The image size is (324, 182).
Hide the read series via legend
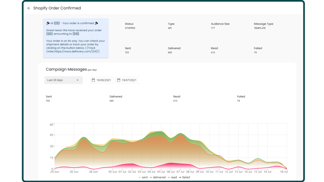[x=172, y=177]
